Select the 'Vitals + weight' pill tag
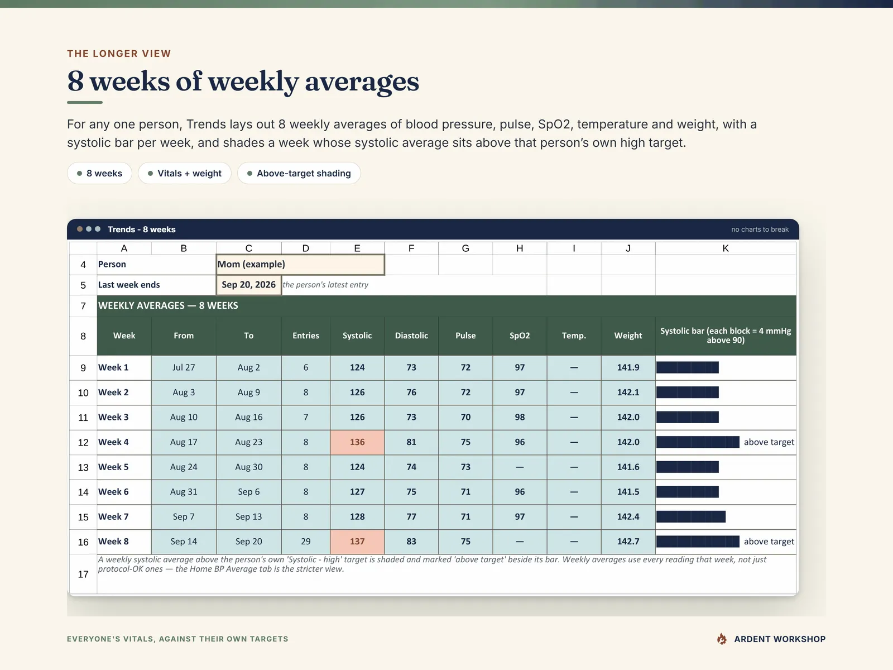The width and height of the screenshot is (893, 670). click(x=185, y=173)
